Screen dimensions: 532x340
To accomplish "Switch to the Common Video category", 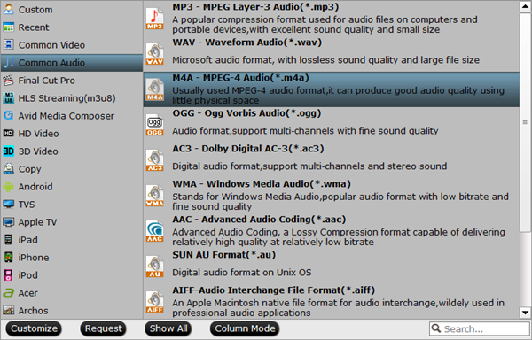I will pos(72,44).
